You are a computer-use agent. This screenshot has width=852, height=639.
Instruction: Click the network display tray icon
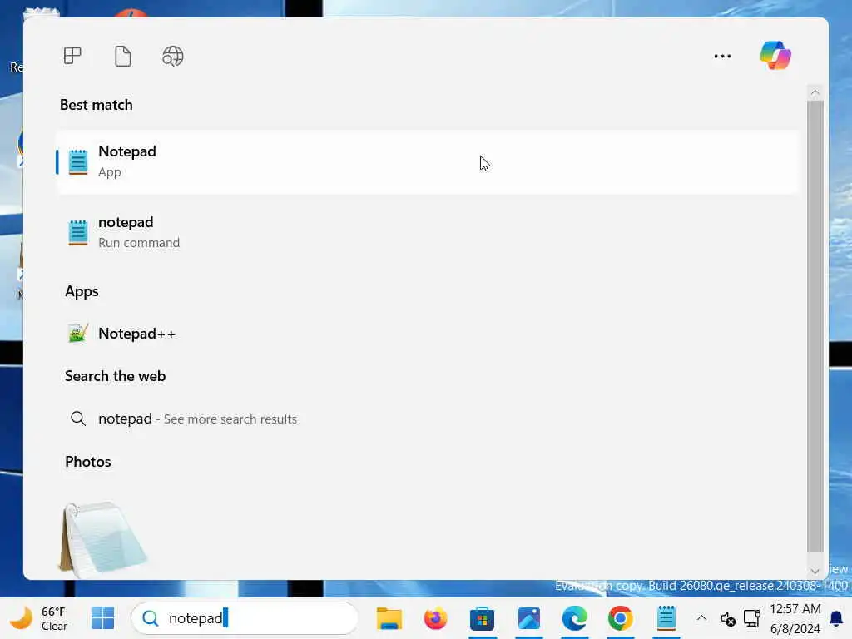752,618
